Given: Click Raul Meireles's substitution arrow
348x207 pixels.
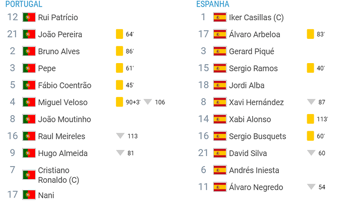Looking at the screenshot, I should (121, 136).
